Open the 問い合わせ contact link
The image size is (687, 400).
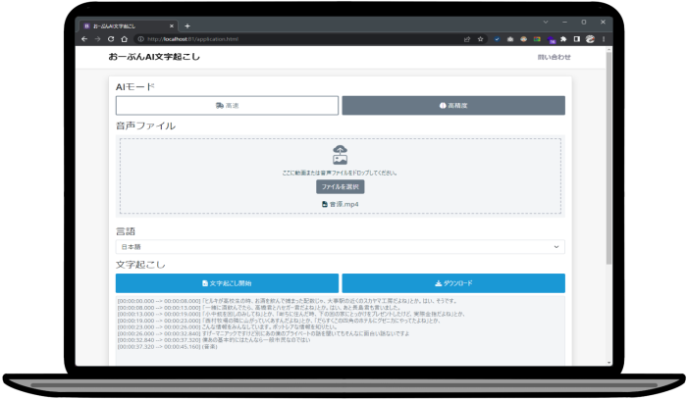[x=555, y=57]
